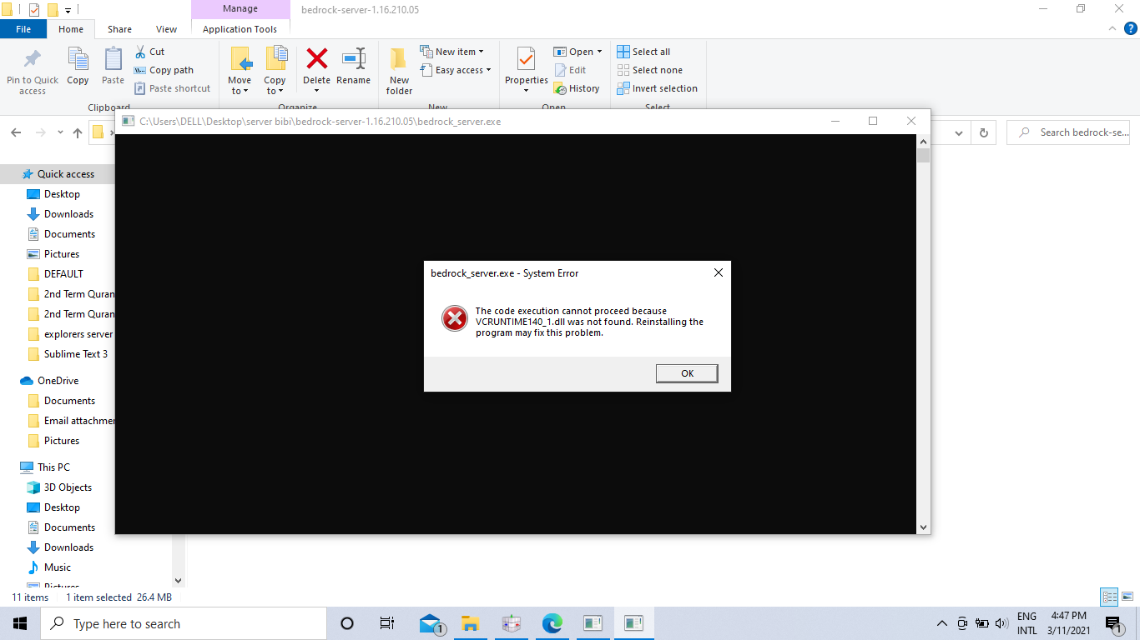Click Select none in the ribbon
Viewport: 1140px width, 640px height.
649,70
